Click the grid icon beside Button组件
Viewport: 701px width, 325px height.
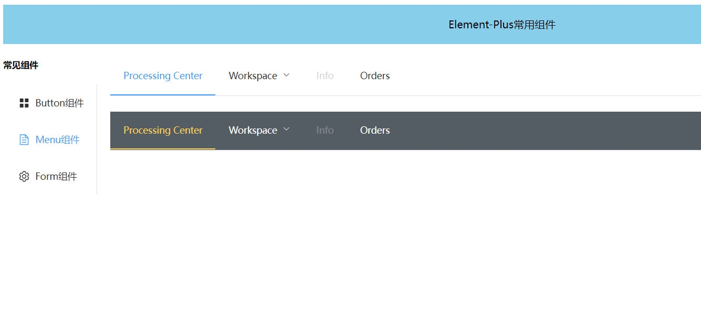click(x=24, y=103)
